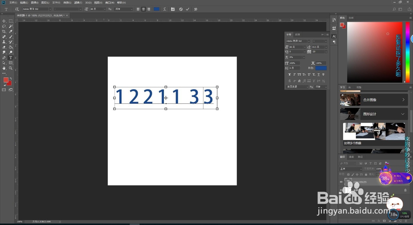Open the extra tools ellipsis
The image size is (413, 225).
(x=4, y=73)
